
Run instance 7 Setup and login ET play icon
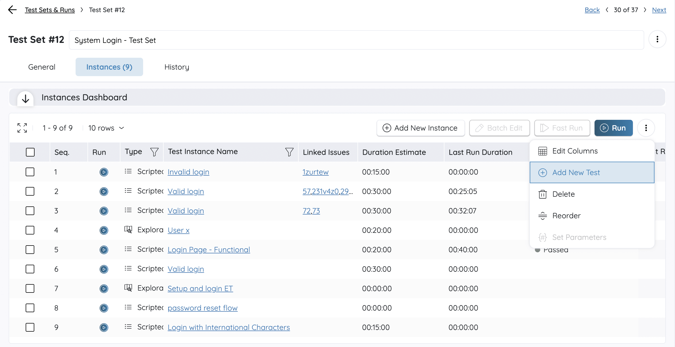[104, 288]
